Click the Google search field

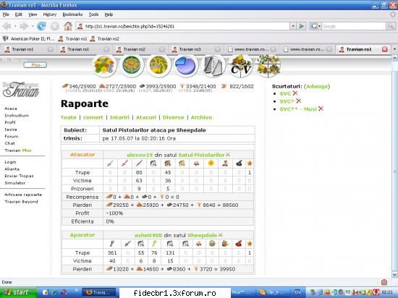point(354,26)
